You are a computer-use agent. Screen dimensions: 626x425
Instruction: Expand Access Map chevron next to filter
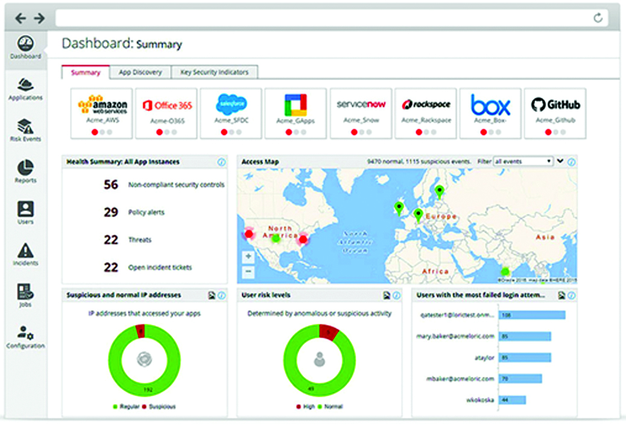click(560, 161)
